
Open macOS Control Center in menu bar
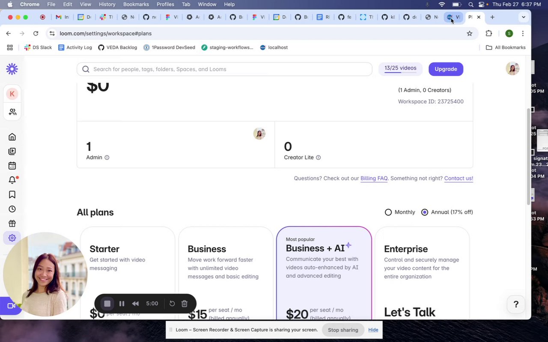click(x=482, y=4)
